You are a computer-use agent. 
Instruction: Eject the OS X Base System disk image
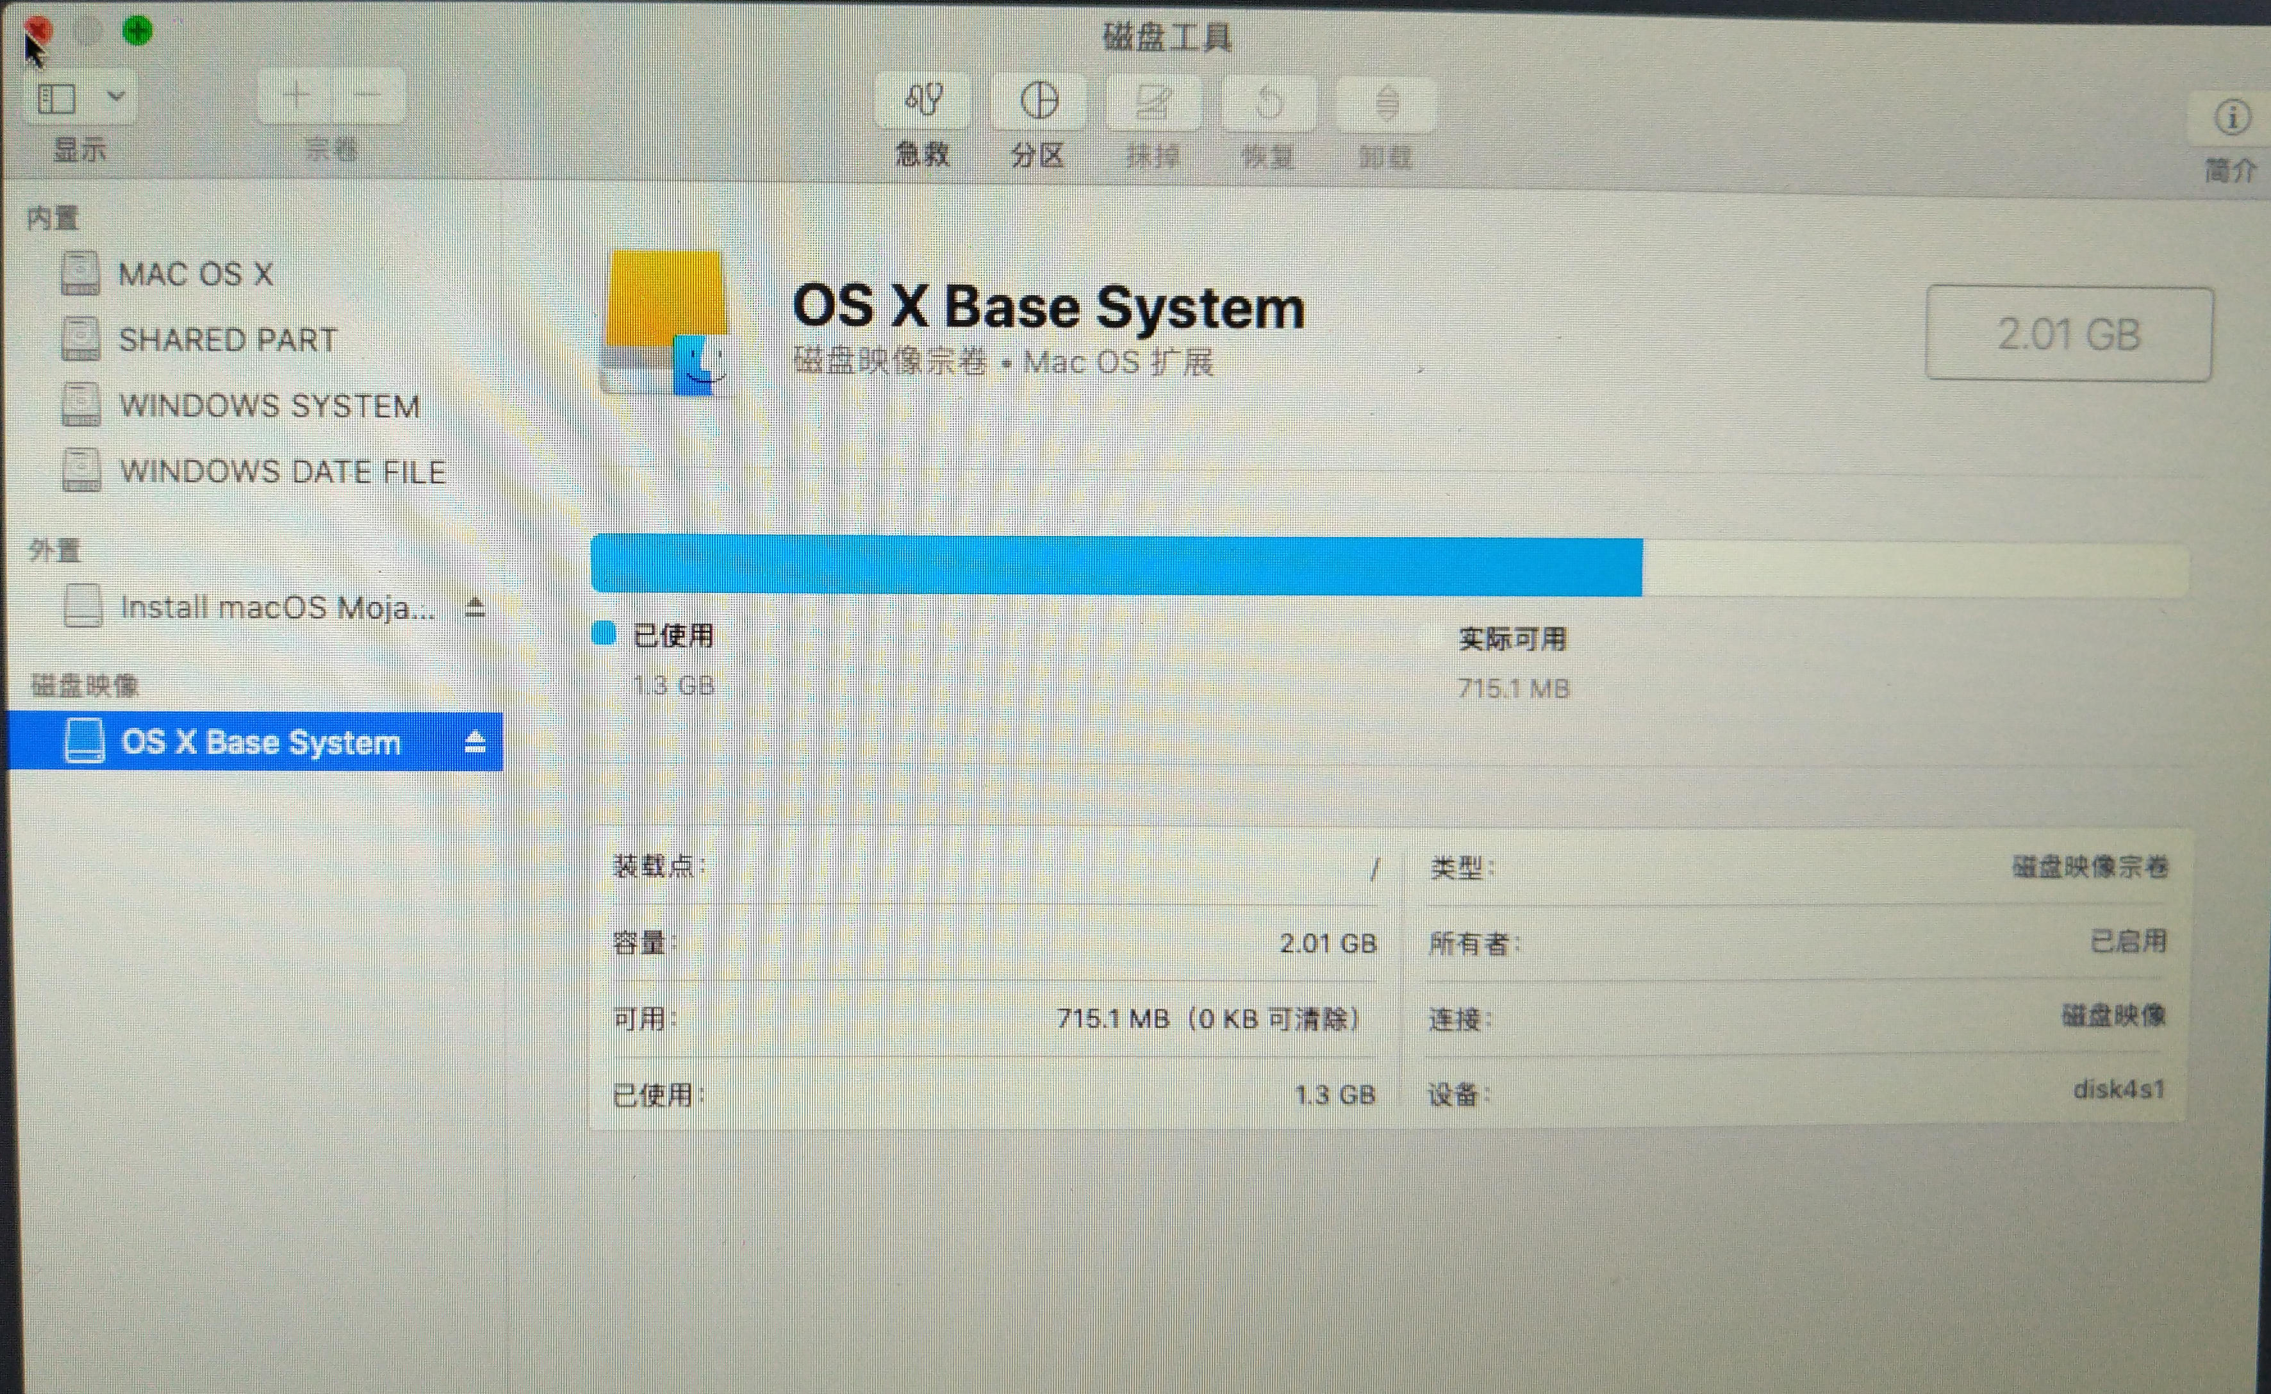[475, 742]
